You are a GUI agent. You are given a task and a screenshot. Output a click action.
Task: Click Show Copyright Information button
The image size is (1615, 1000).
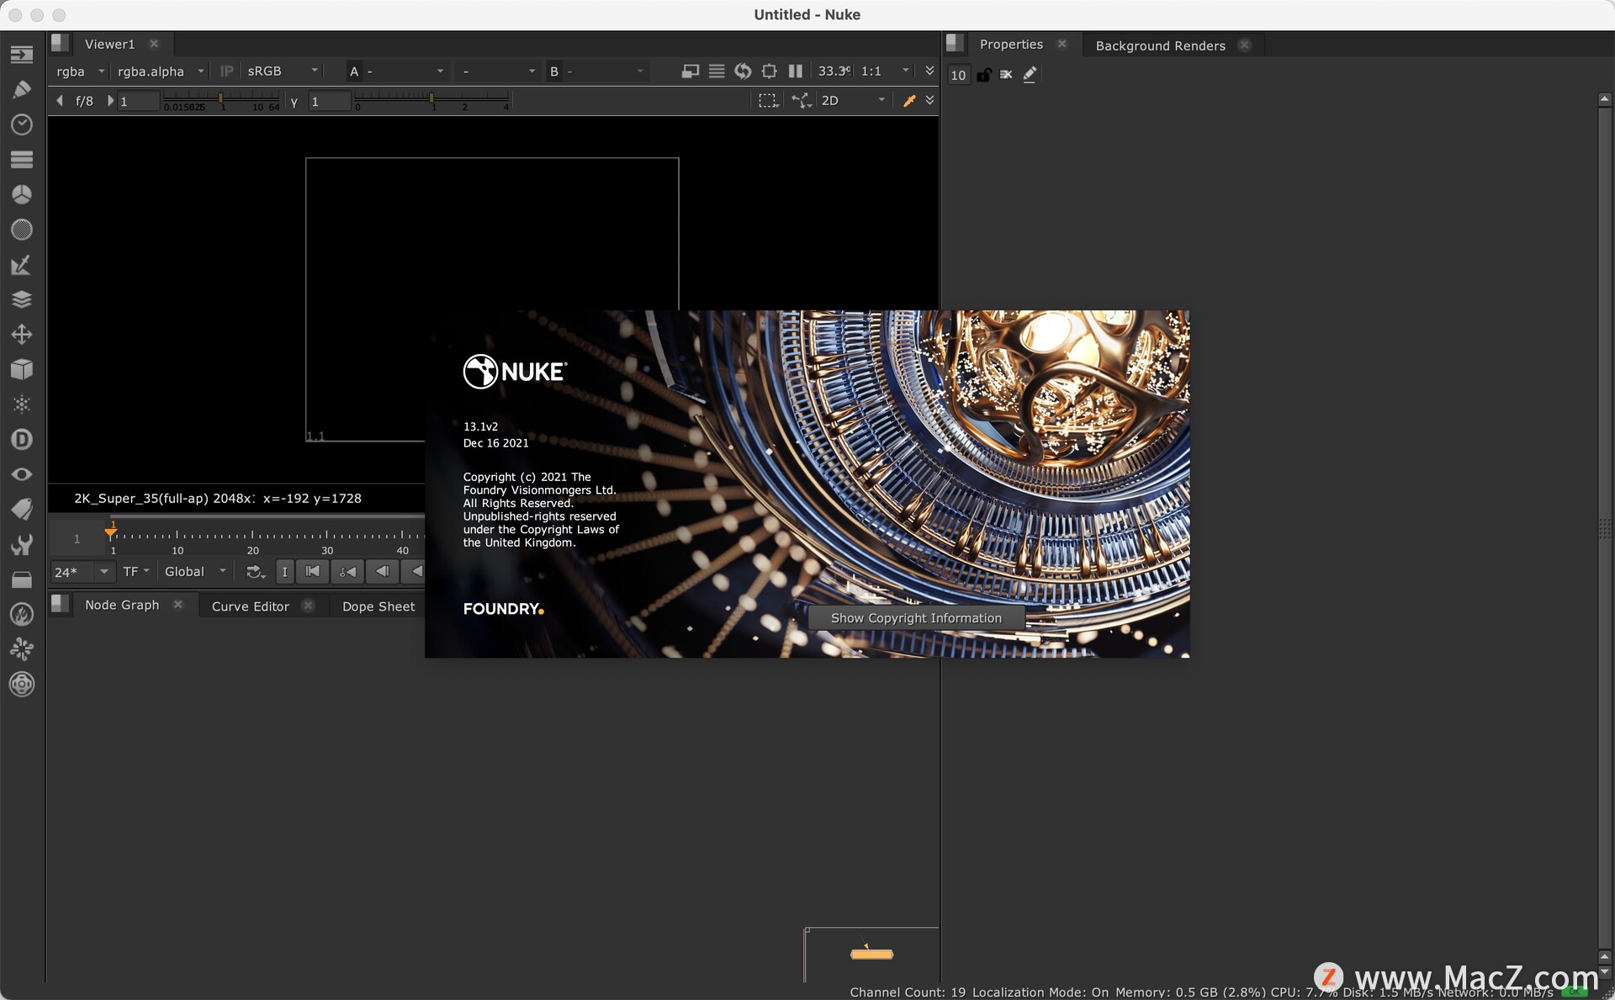[x=917, y=618]
